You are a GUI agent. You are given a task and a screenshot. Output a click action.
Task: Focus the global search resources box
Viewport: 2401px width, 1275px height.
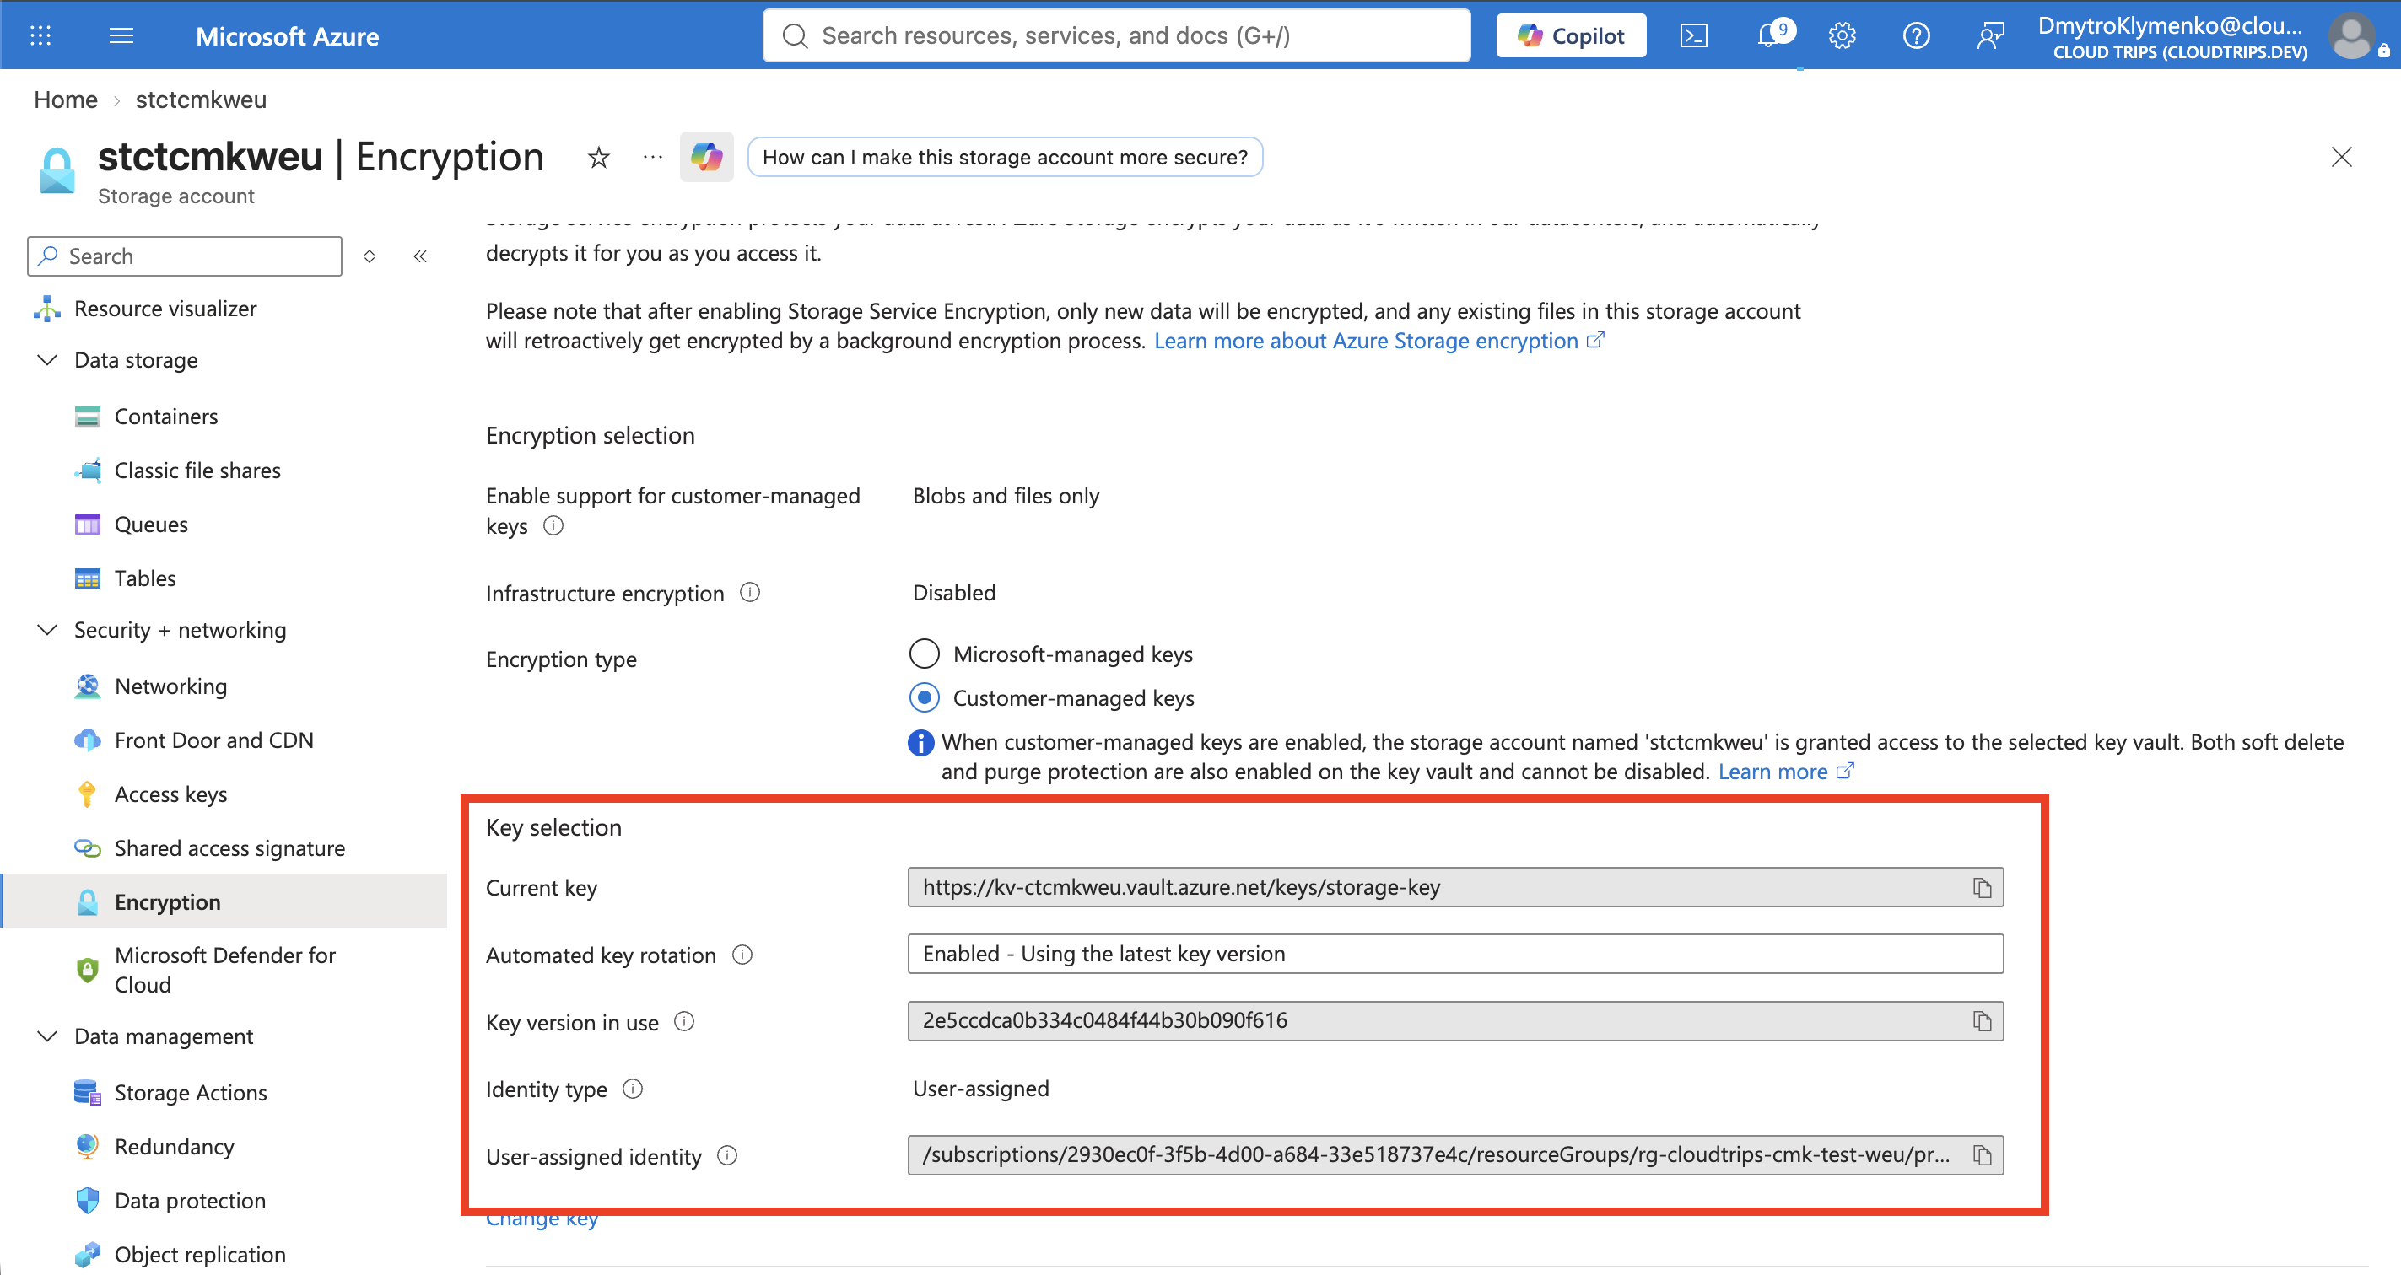pos(1117,35)
